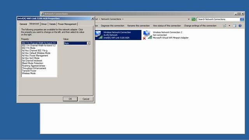Image resolution: width=249 pixels, height=140 pixels.
Task: Open the General tab
Action: pos(23,24)
